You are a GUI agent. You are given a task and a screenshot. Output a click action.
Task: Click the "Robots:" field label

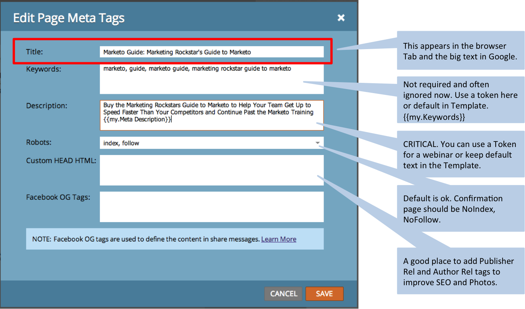39,142
